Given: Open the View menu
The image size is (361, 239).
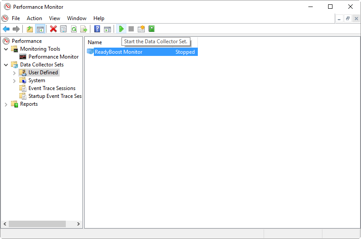Looking at the screenshot, I should [54, 18].
